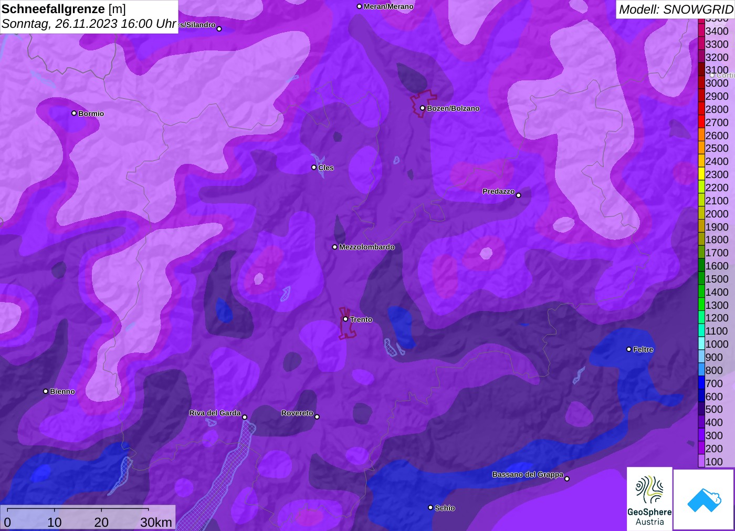735x531 pixels.
Task: Click the Riva del Garda marker dot
Action: point(245,417)
